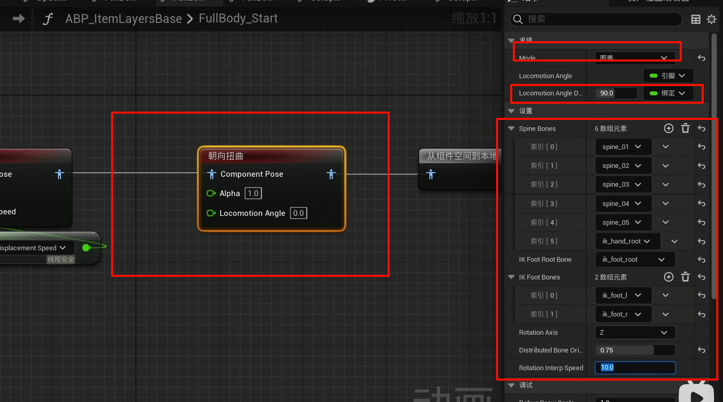Viewport: 723px width, 402px height.
Task: Click Locomotion Angle D... 90.0 value field
Action: point(617,93)
